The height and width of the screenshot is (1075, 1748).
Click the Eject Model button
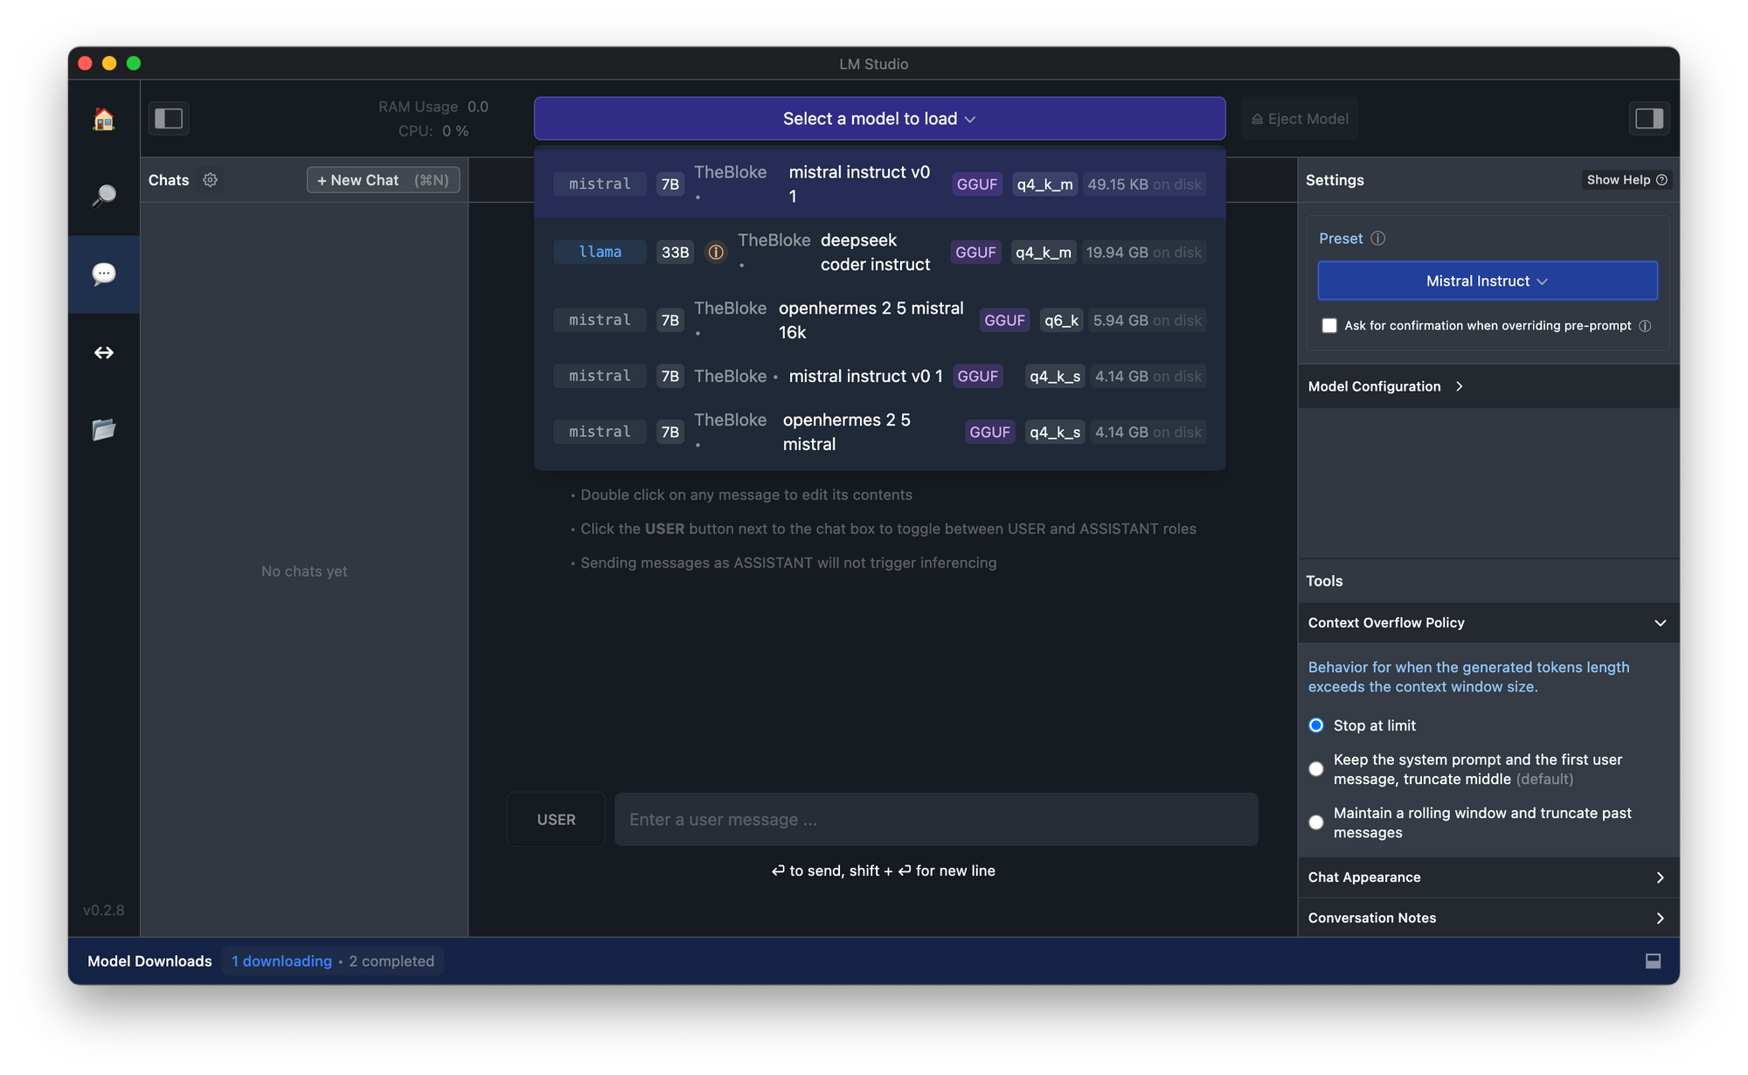pyautogui.click(x=1300, y=119)
